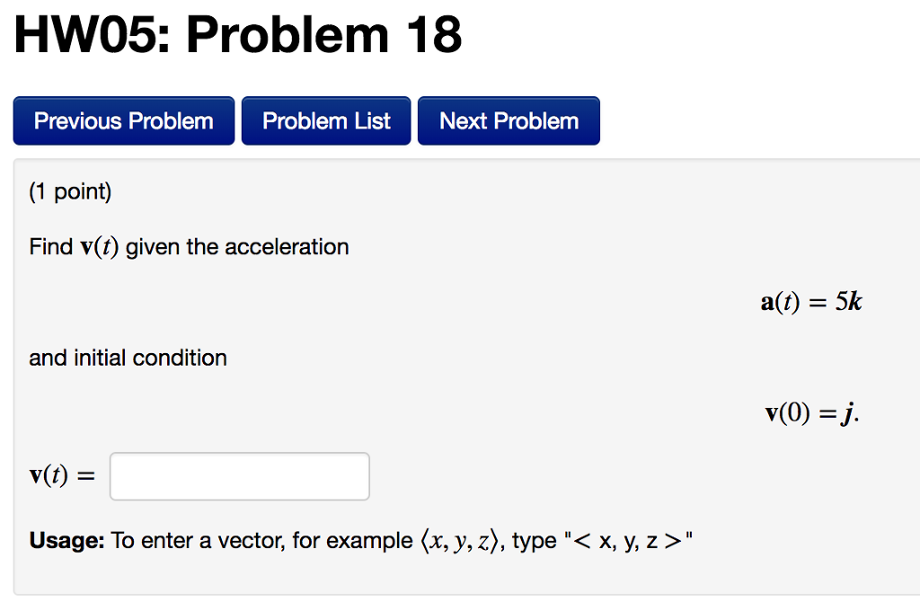Screen dimensions: 920x602
Task: Click the 'and initial condition' text
Action: point(128,358)
